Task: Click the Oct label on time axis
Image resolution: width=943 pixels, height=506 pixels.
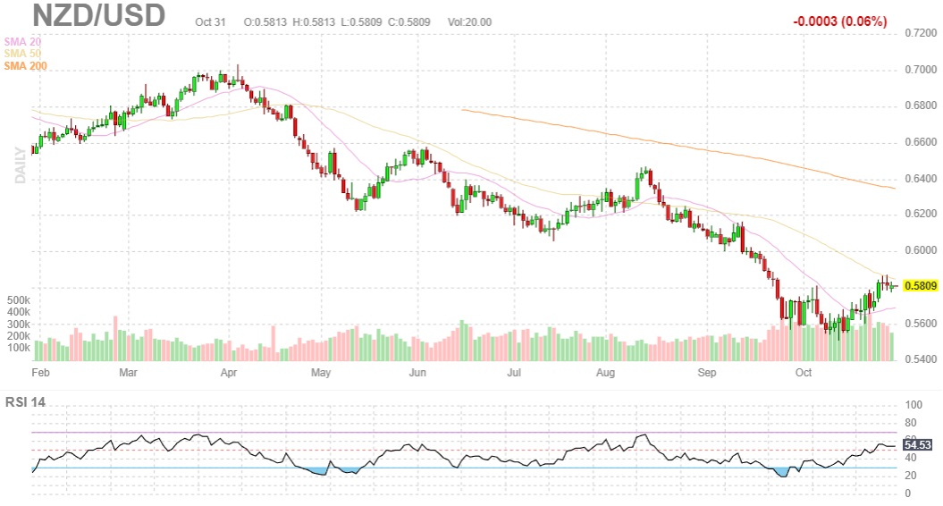Action: [x=804, y=373]
